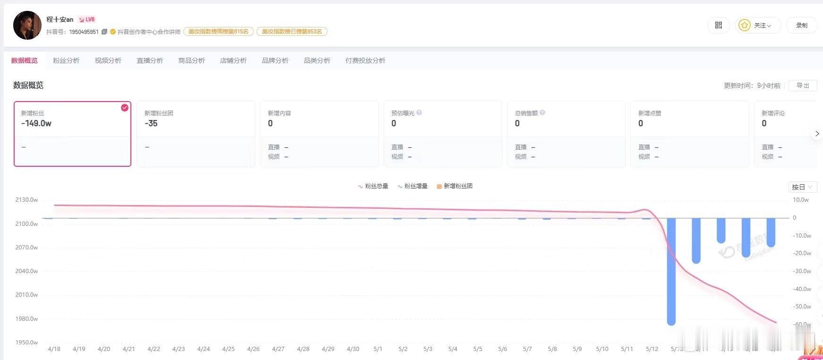Open the 美妆指数榜日榜第853名 tag

coord(292,32)
